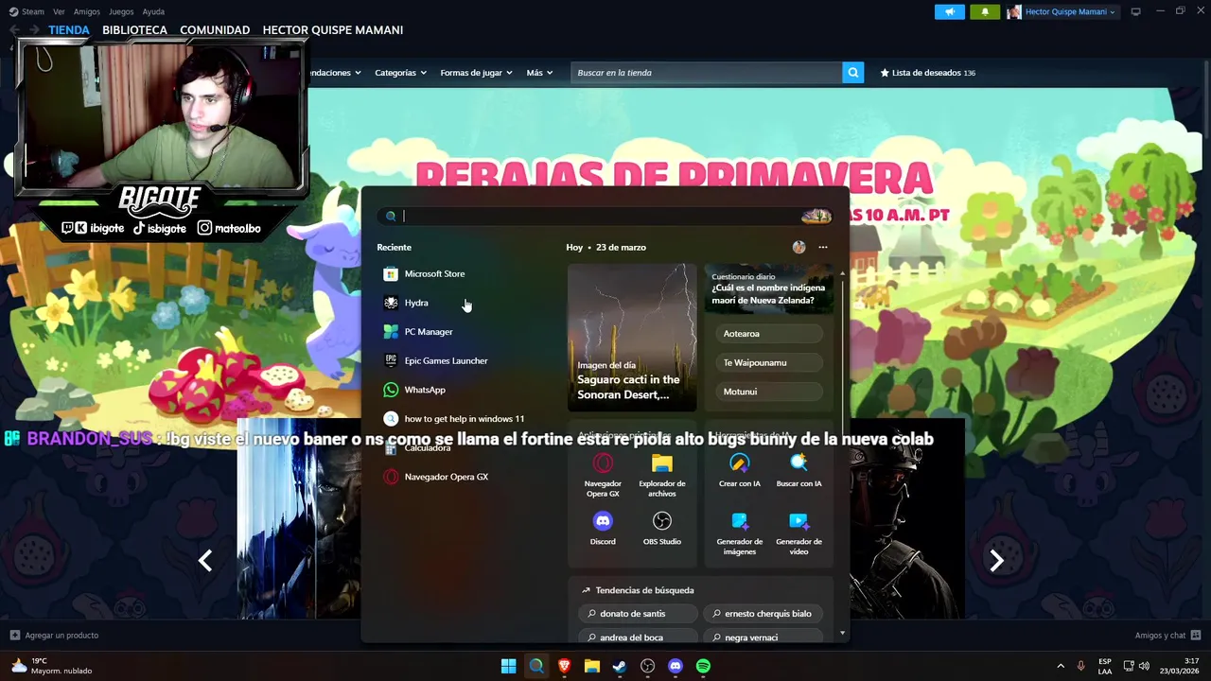
Task: Expand the Categorías store dropdown
Action: click(x=400, y=73)
